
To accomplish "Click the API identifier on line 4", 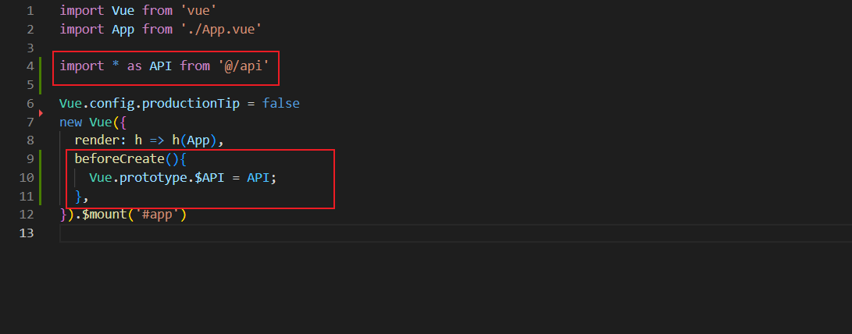I will pyautogui.click(x=161, y=66).
